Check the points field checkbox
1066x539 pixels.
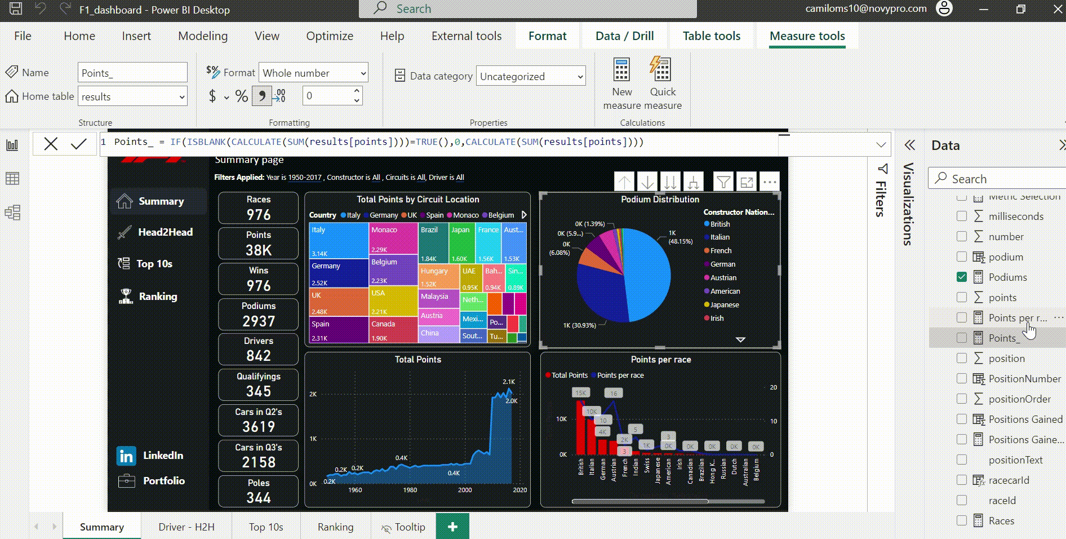tap(962, 297)
